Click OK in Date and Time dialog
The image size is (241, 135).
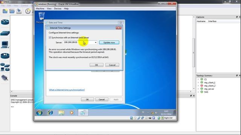tap(87, 99)
